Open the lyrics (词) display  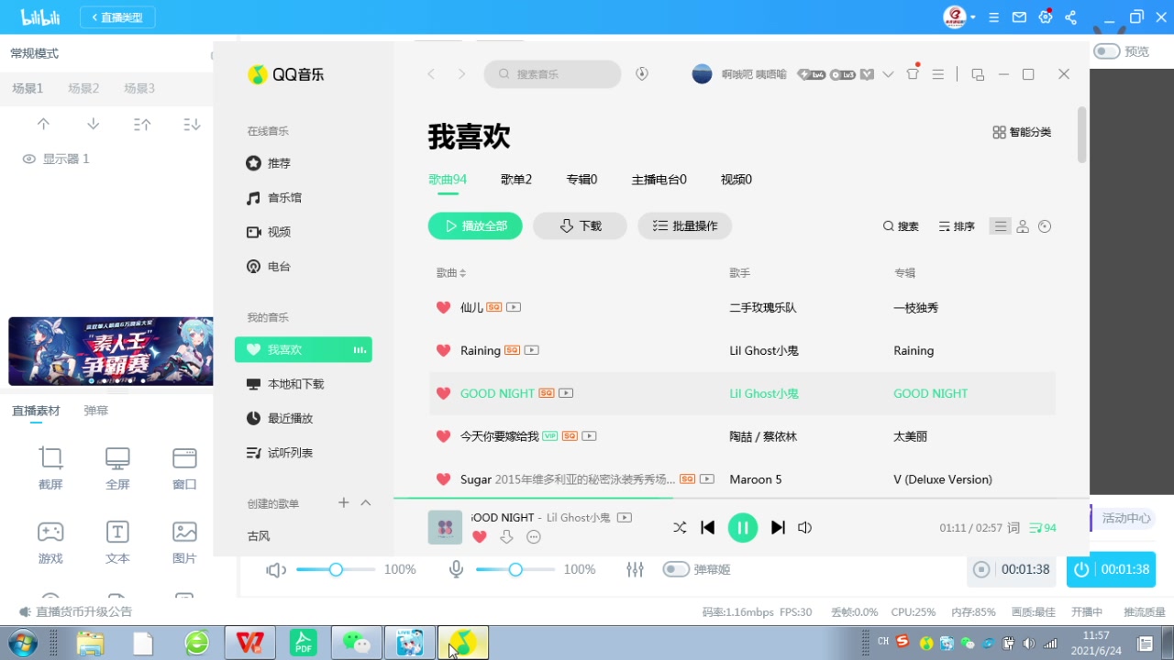[x=1013, y=528]
